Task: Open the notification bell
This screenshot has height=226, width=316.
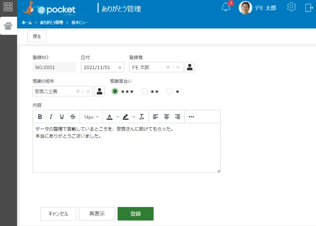Action: pos(226,7)
